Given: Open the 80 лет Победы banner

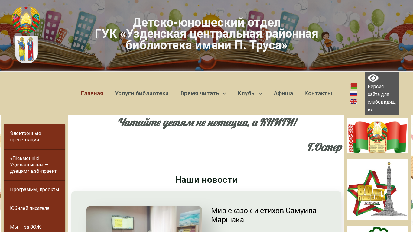Looking at the screenshot, I should tap(377, 190).
